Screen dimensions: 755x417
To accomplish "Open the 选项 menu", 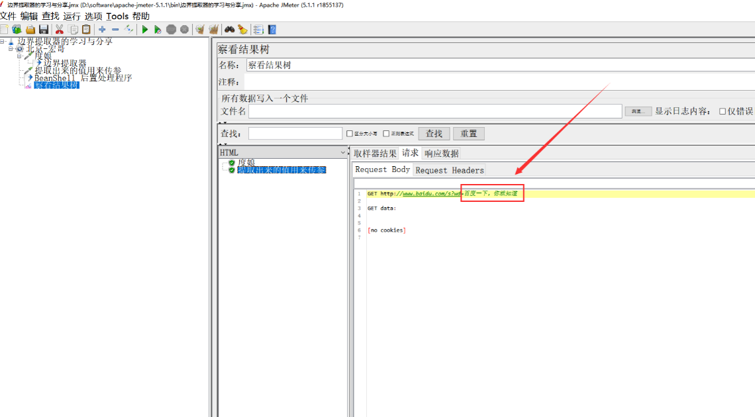I will click(x=93, y=17).
